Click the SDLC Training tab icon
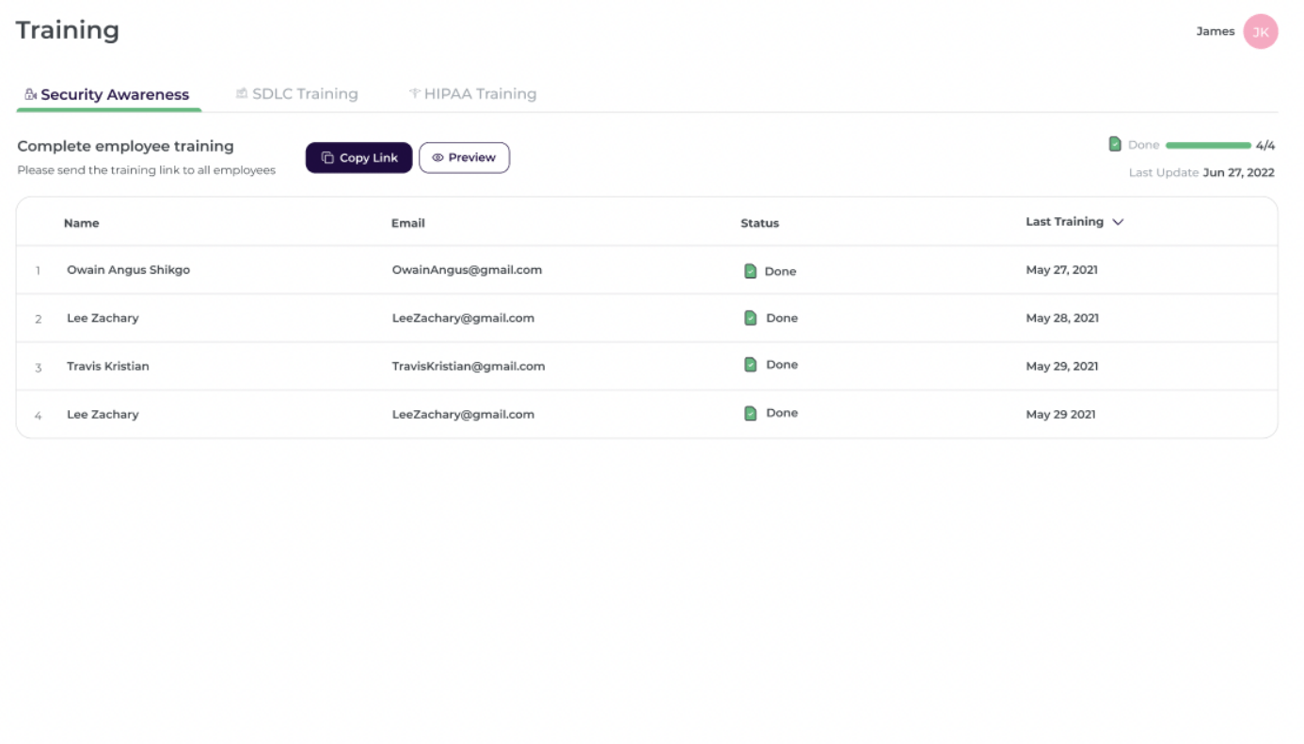The image size is (1304, 744). tap(242, 94)
